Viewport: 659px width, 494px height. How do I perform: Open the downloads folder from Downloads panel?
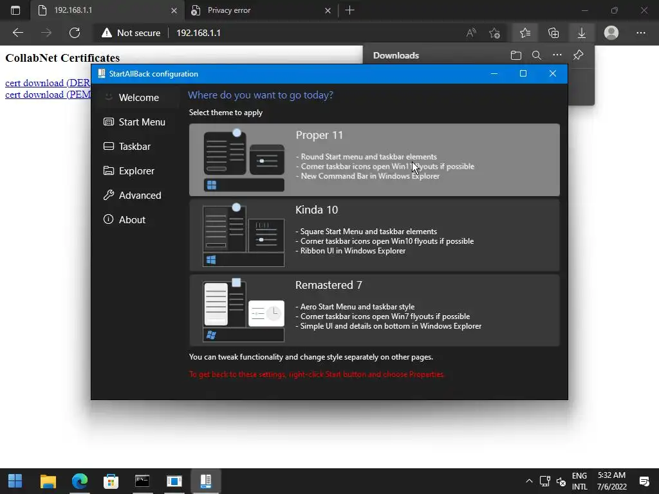pyautogui.click(x=516, y=55)
